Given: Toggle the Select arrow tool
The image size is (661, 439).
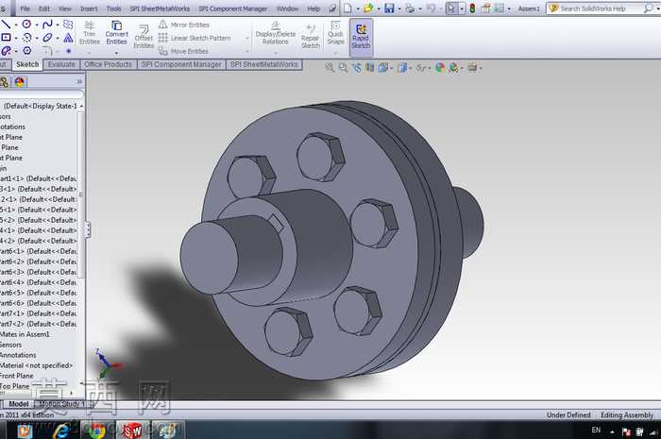Looking at the screenshot, I should coord(451,8).
